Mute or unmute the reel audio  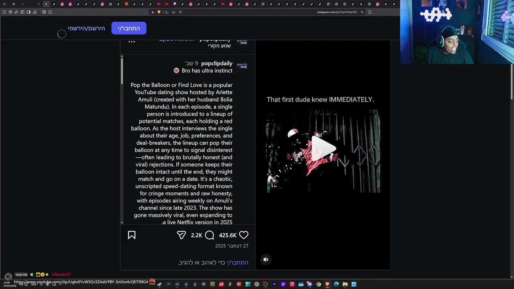pyautogui.click(x=266, y=259)
